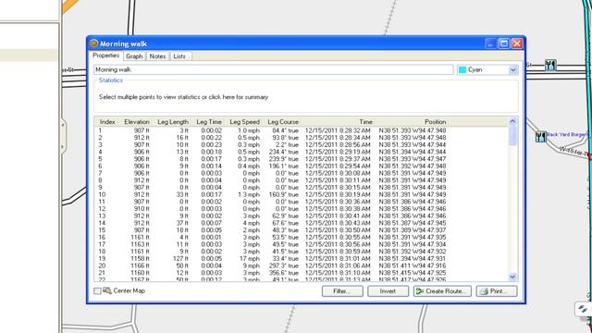Viewport: 592px width, 333px height.
Task: Select the Properties tab
Action: point(106,55)
